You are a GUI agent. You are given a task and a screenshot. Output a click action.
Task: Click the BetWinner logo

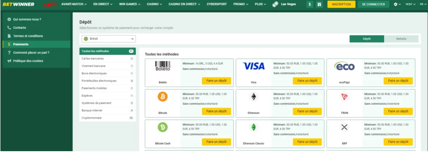[18, 4]
